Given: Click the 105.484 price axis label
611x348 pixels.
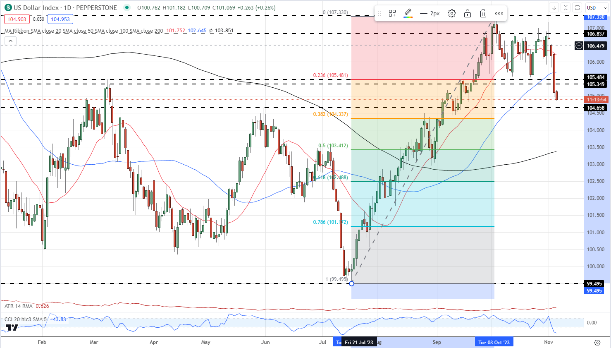Looking at the screenshot, I should (x=595, y=77).
